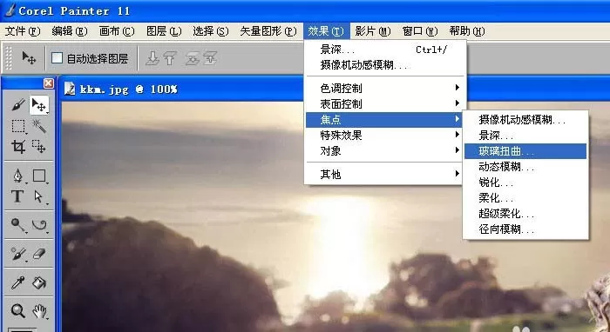610x332 pixels.
Task: Pick the Magic Wand tool
Action: click(39, 126)
